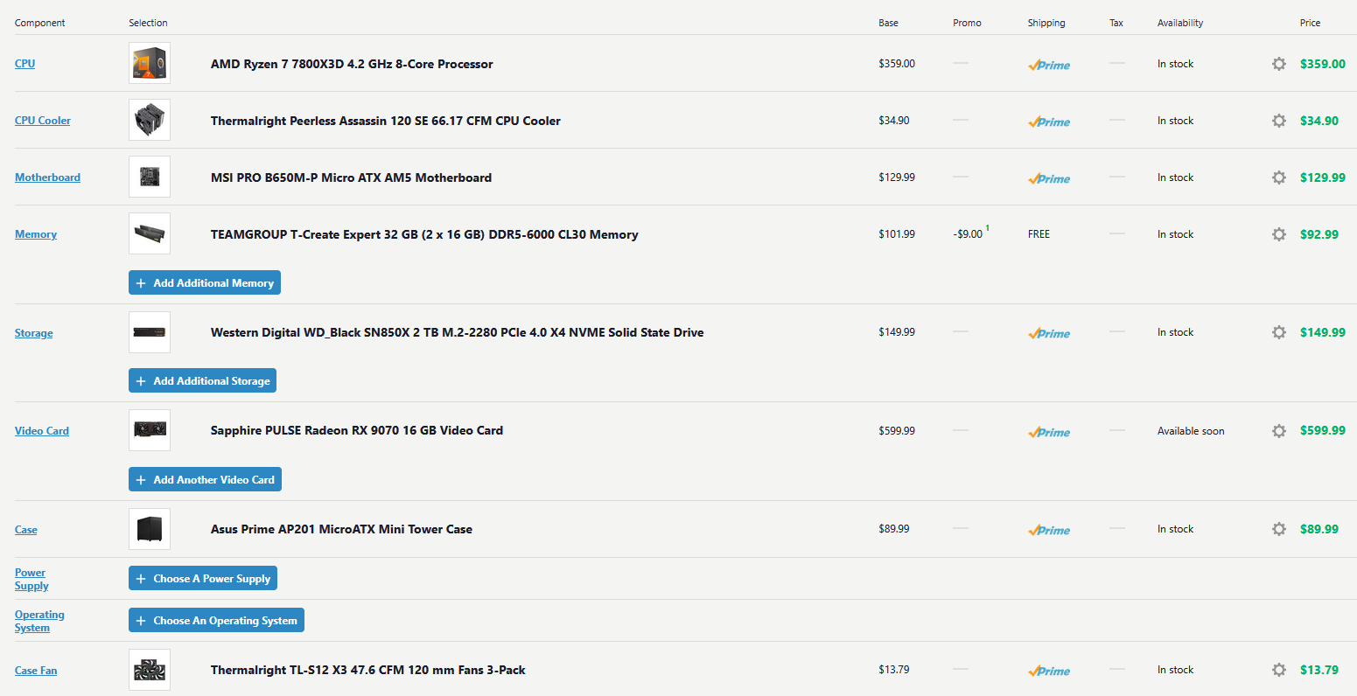Click the Ryzen 7 7800X3D product thumbnail
This screenshot has width=1357, height=696.
click(x=150, y=64)
